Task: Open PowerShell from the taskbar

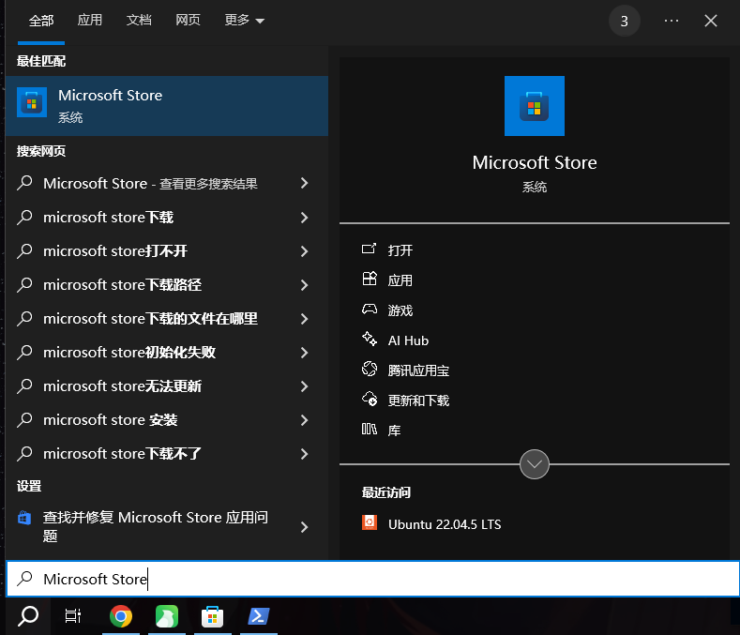Action: point(259,616)
